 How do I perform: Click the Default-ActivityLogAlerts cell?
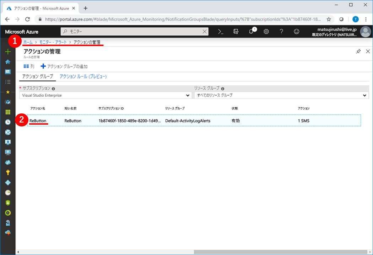[188, 121]
